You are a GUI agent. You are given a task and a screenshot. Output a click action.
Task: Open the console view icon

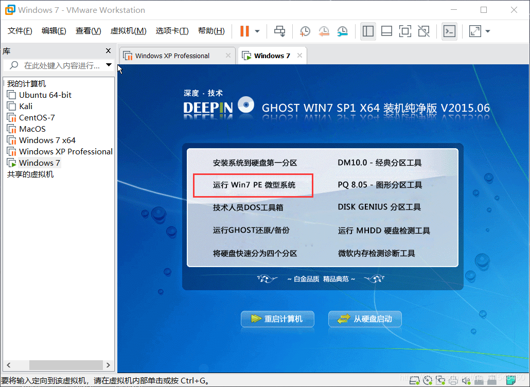point(450,31)
